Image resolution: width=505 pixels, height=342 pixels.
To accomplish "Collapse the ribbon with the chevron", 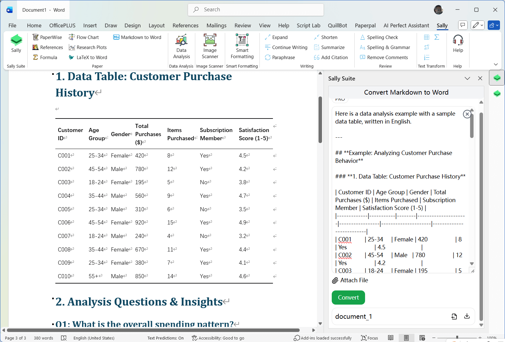I will coord(496,64).
